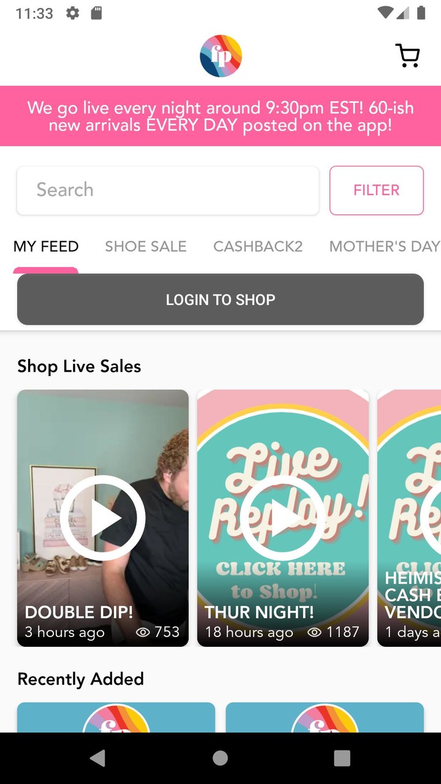Screen dimensions: 441x784
Task: Open the partially visible HEIMIS live sale card
Action: click(409, 518)
